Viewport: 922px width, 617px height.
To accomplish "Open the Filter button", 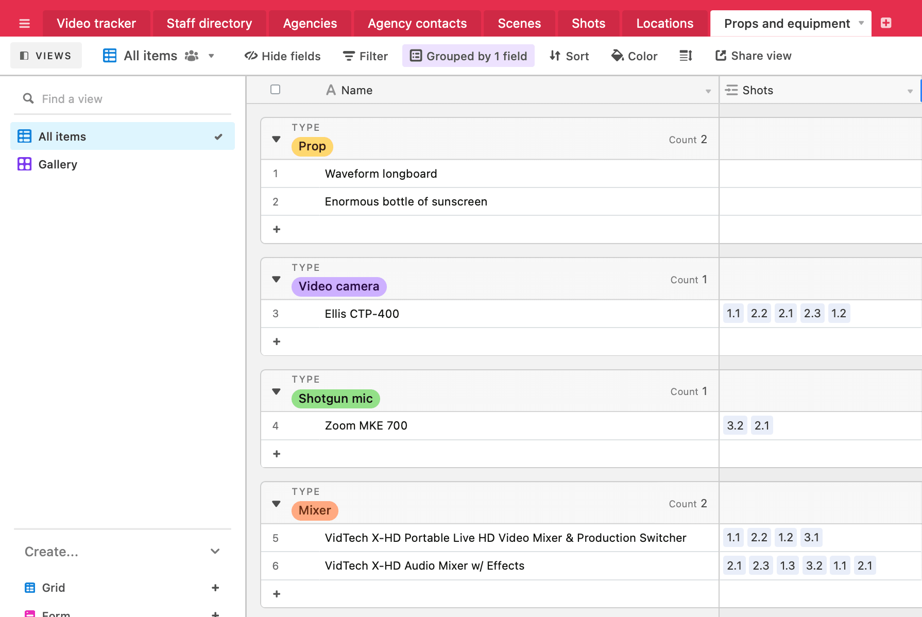I will 365,56.
